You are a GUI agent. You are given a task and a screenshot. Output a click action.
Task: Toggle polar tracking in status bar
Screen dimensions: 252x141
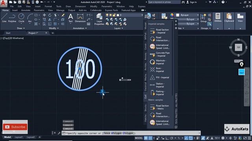click(x=172, y=138)
